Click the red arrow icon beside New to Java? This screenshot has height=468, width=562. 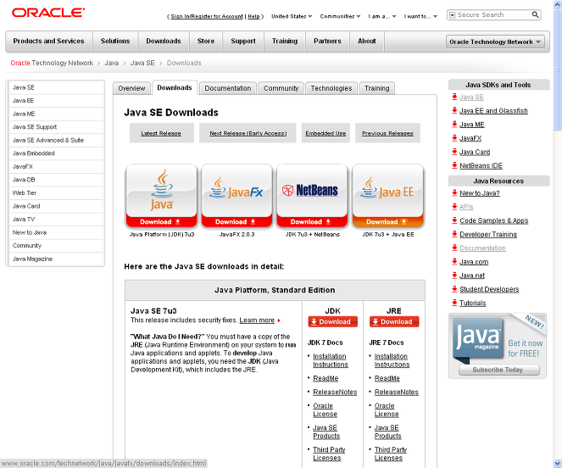(454, 193)
